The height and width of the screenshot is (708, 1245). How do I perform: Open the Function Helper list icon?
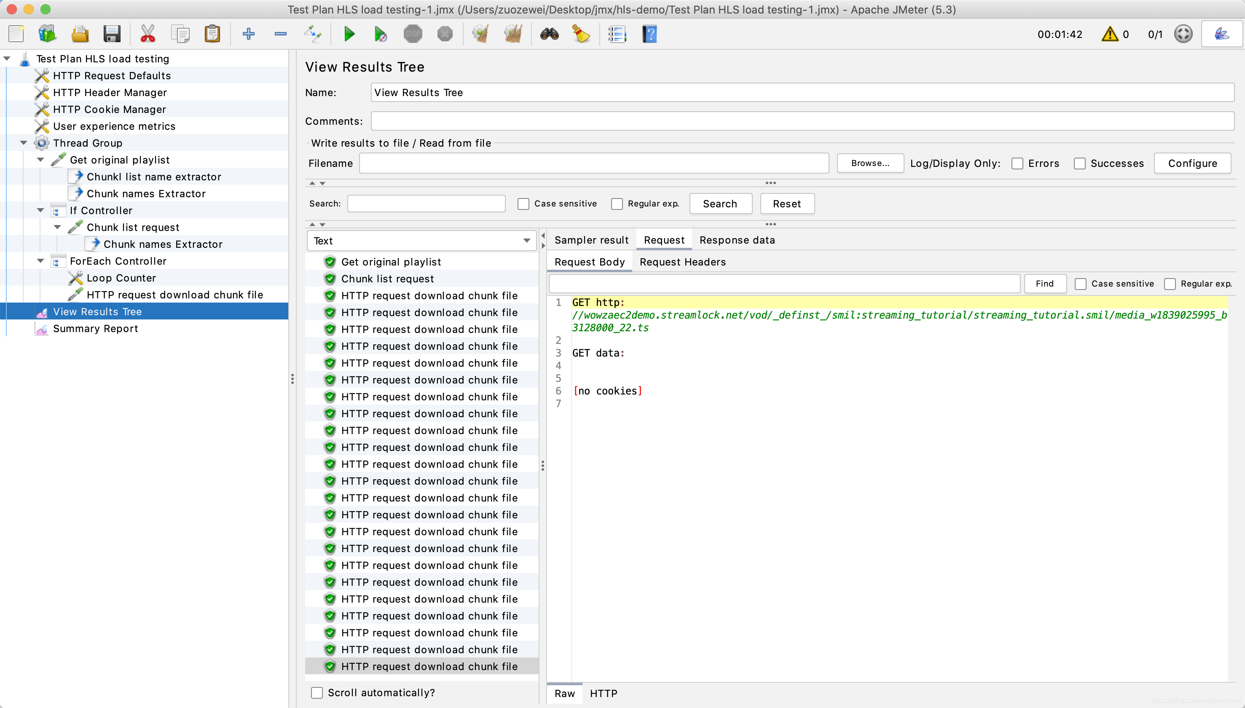coord(617,34)
